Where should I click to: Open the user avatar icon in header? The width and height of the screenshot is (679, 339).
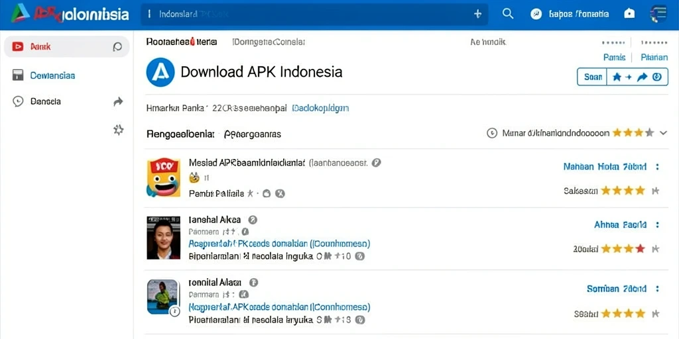536,14
